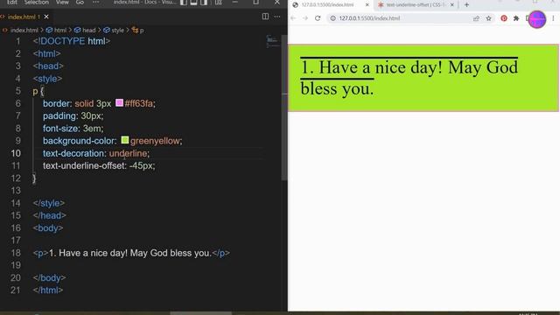The width and height of the screenshot is (560, 315).
Task: Open the Chrome three-dot menu
Action: tap(553, 18)
